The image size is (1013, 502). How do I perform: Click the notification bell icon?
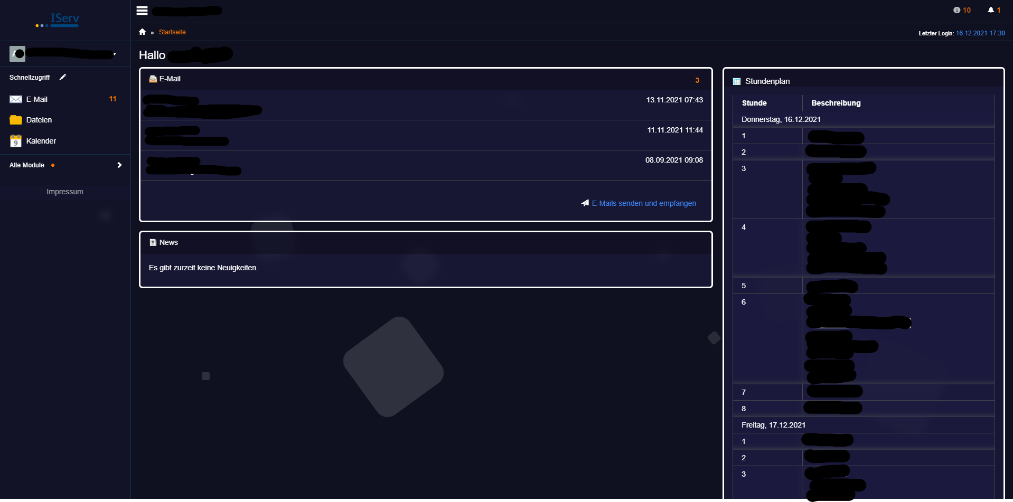click(991, 10)
